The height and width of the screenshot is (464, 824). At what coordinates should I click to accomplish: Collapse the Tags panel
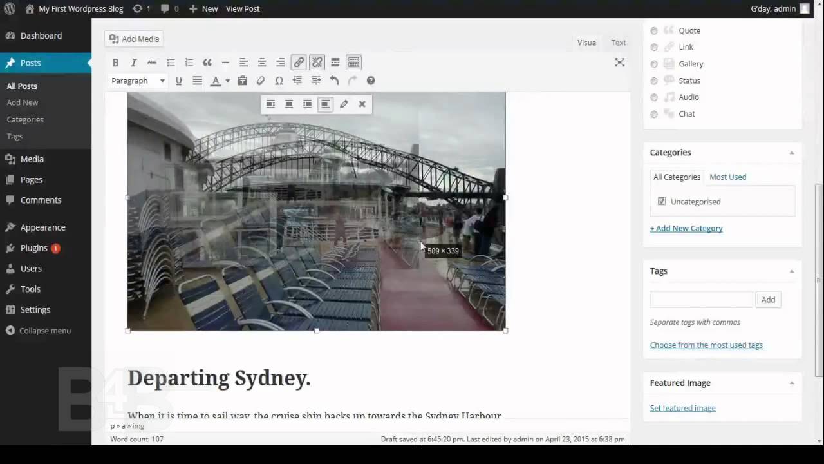pos(792,271)
